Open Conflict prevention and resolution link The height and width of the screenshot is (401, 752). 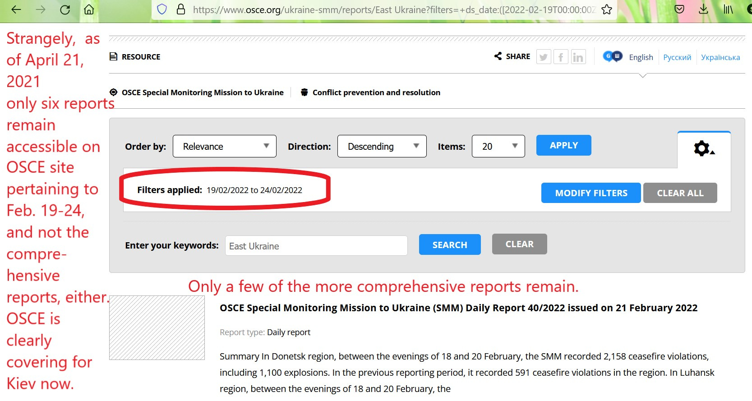[x=376, y=92]
